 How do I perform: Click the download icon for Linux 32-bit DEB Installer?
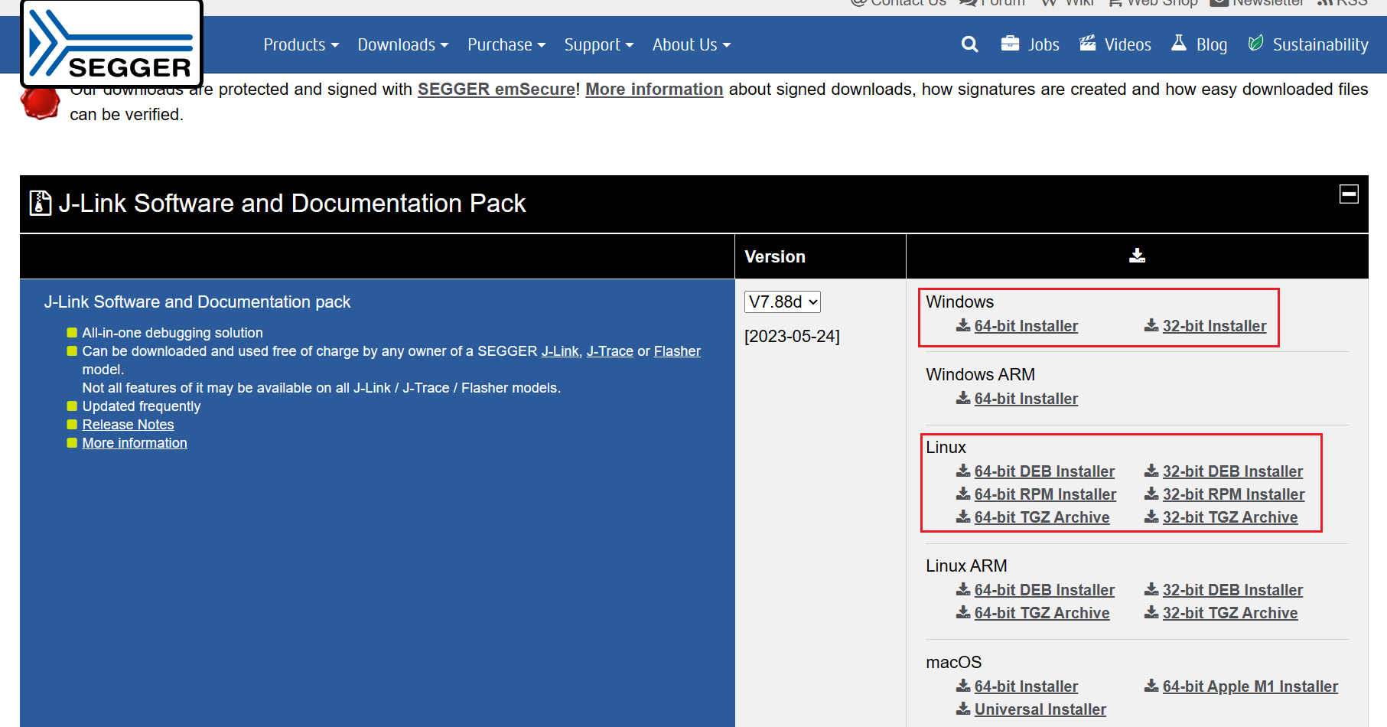1151,471
